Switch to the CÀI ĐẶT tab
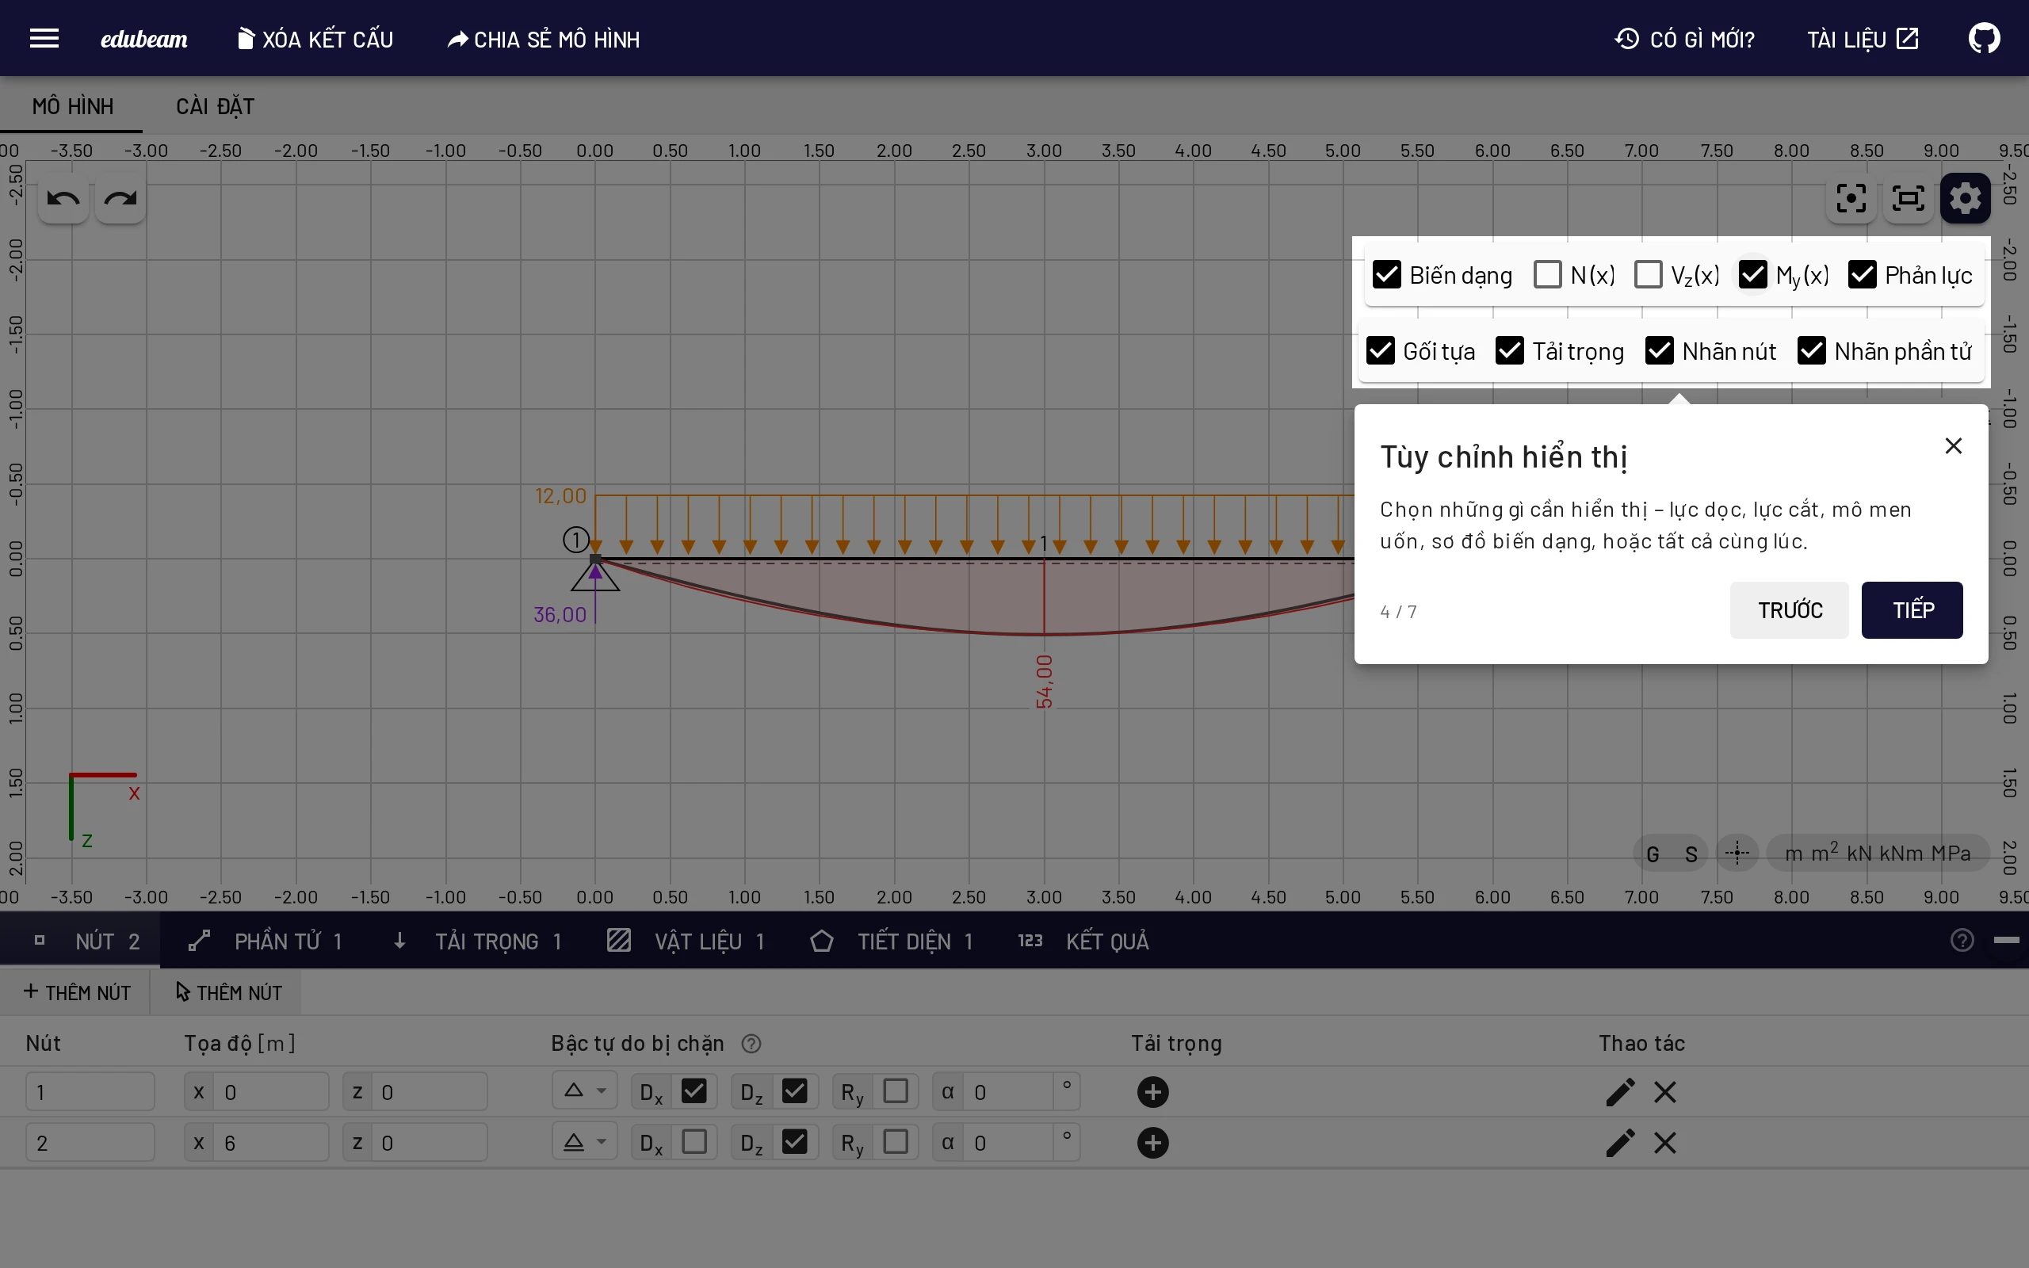The image size is (2029, 1268). [215, 106]
